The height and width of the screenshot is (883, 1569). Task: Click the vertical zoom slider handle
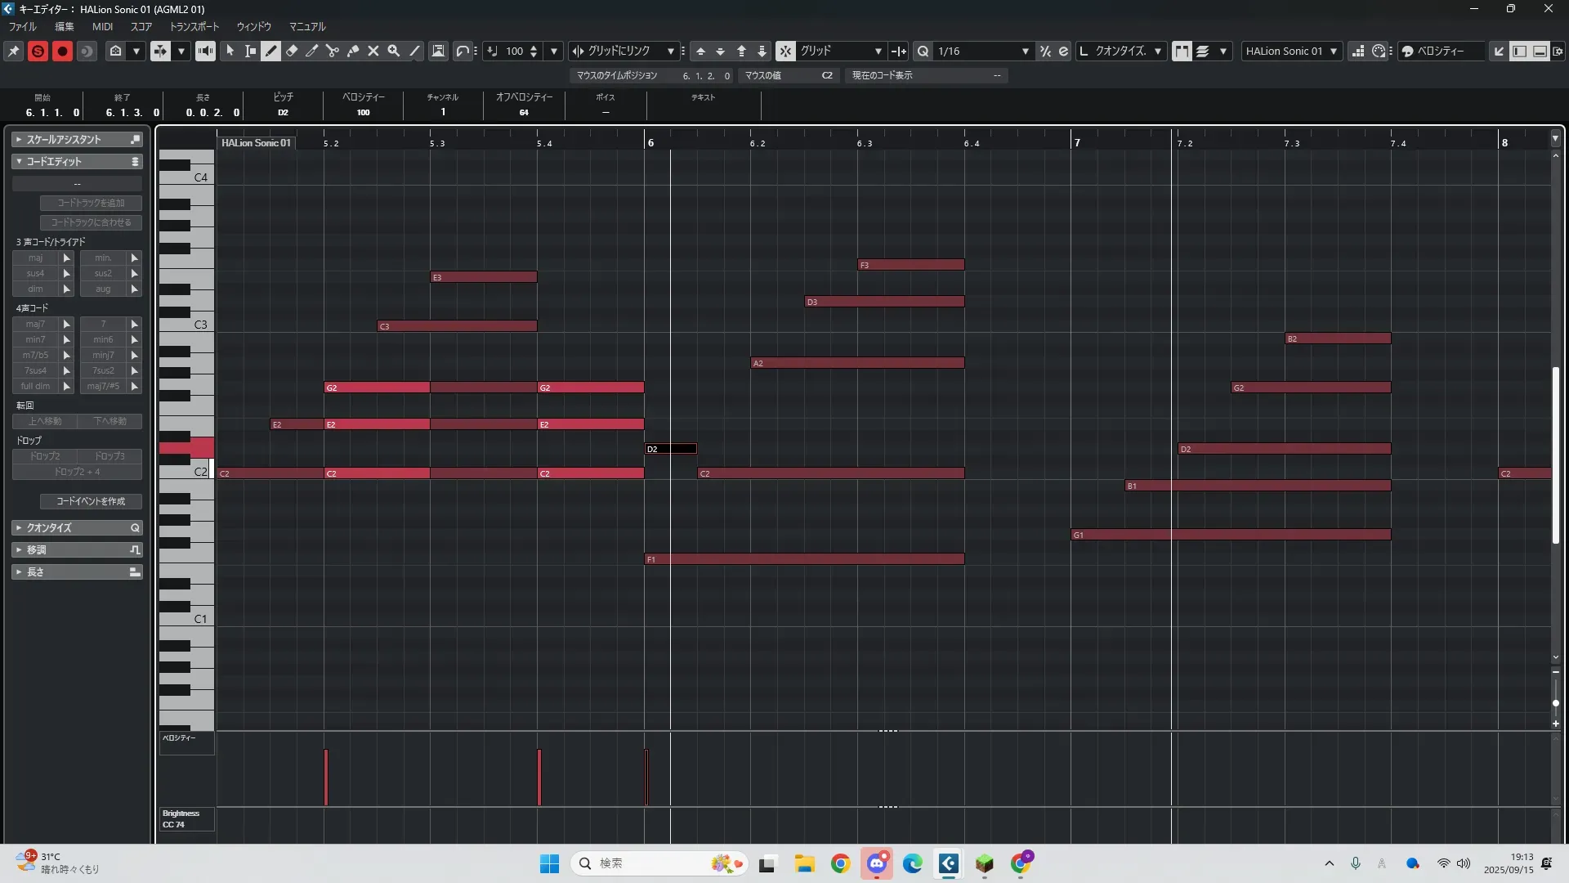pos(1555,703)
